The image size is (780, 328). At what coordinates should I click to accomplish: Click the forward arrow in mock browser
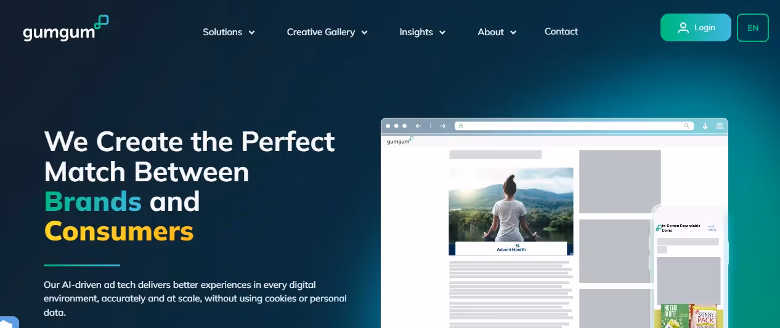(x=442, y=126)
